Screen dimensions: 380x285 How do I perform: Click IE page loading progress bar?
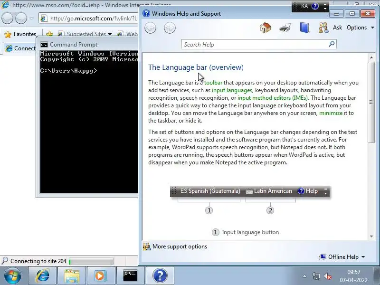point(91,261)
